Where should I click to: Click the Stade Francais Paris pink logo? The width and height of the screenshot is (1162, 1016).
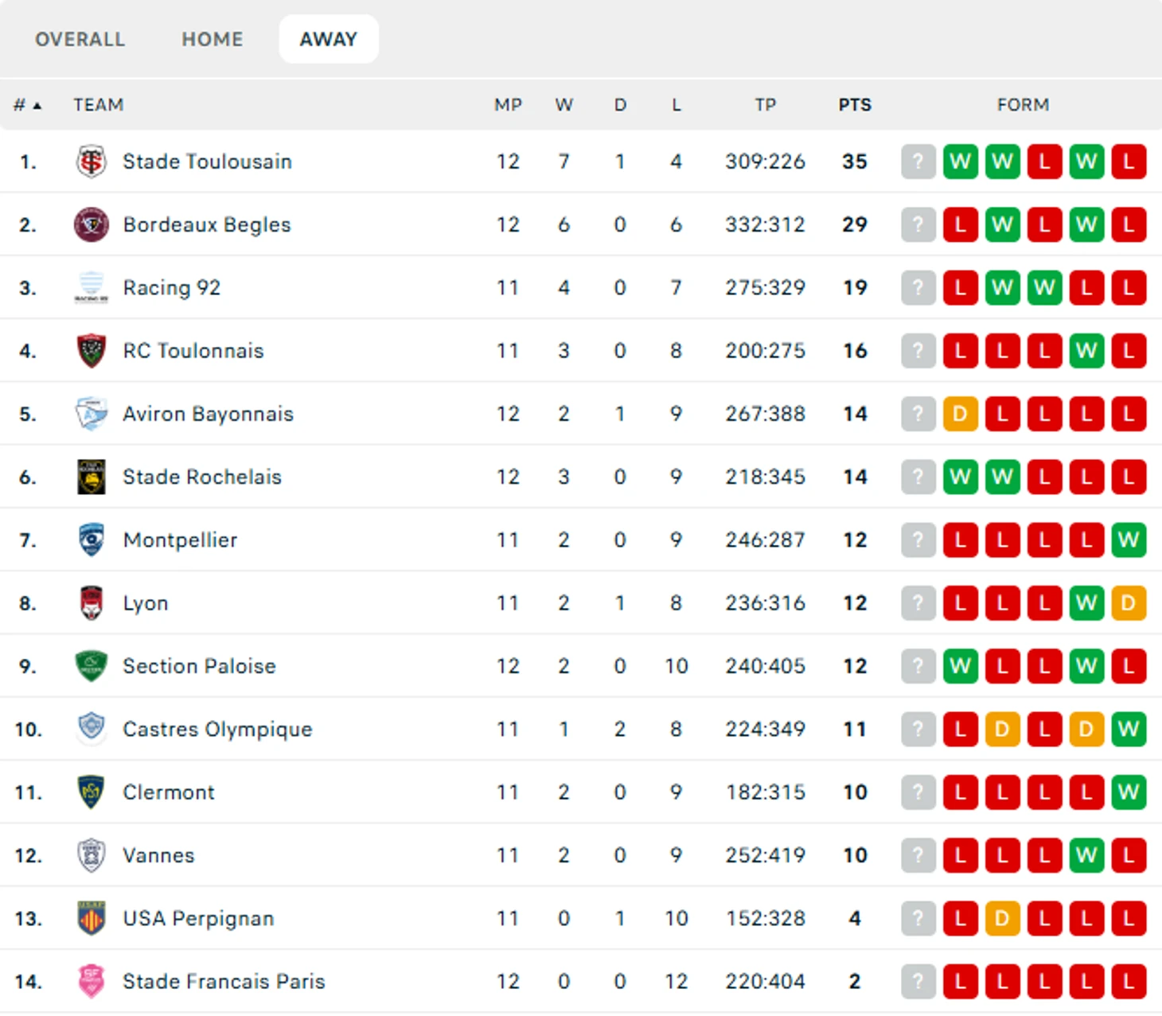coord(91,982)
